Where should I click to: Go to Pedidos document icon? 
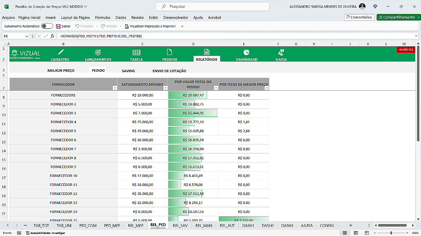[x=169, y=53]
